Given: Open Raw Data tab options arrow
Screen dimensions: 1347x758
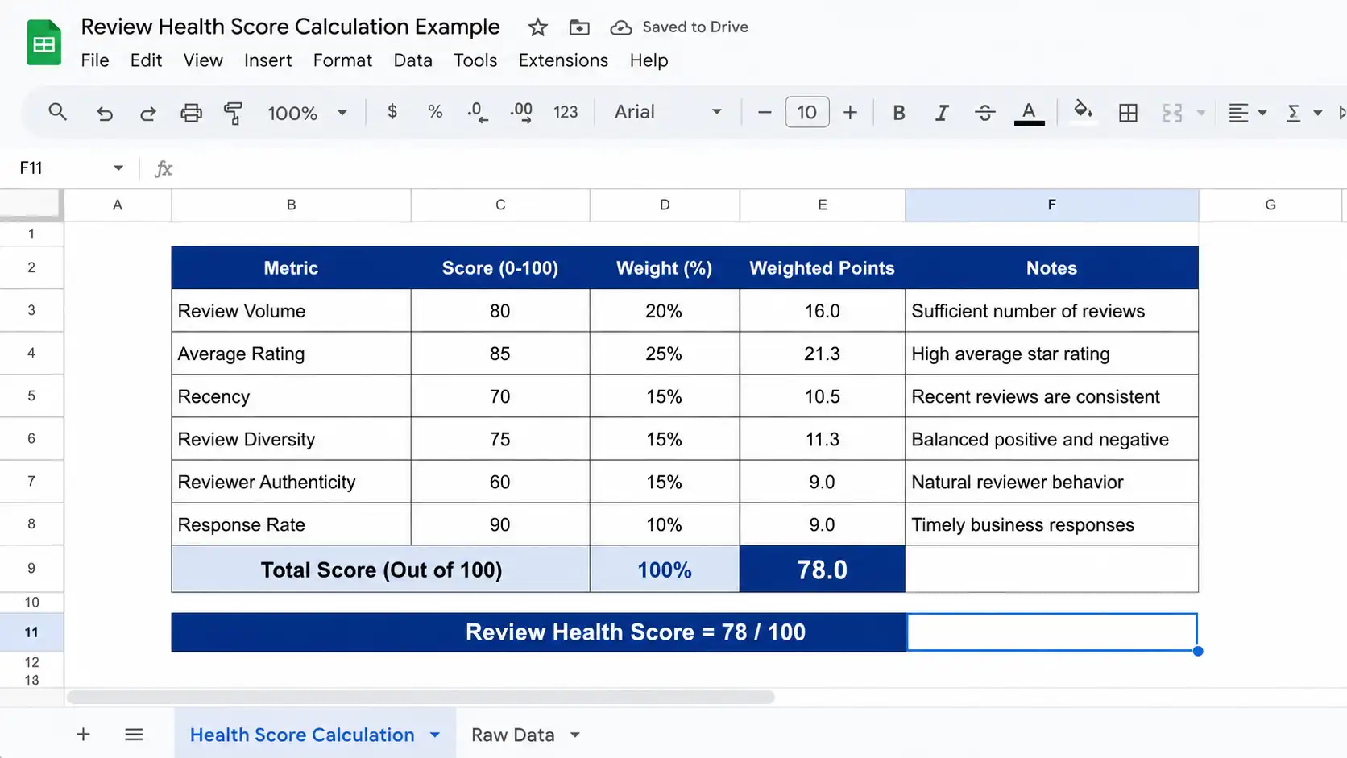Looking at the screenshot, I should click(x=575, y=735).
